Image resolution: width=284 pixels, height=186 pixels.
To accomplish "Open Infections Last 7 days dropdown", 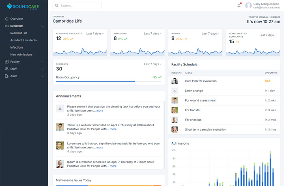I will [x=153, y=34].
